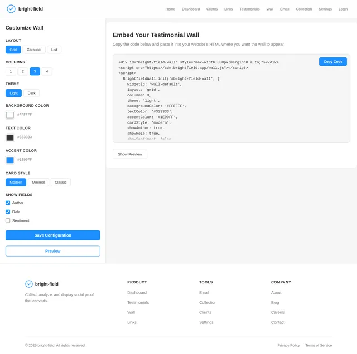
Task: Open the accent color blue swatch
Action: pyautogui.click(x=10, y=160)
